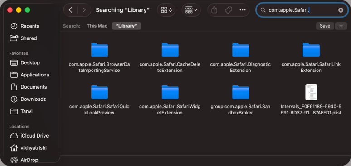Go back with the left chevron

(x=70, y=10)
